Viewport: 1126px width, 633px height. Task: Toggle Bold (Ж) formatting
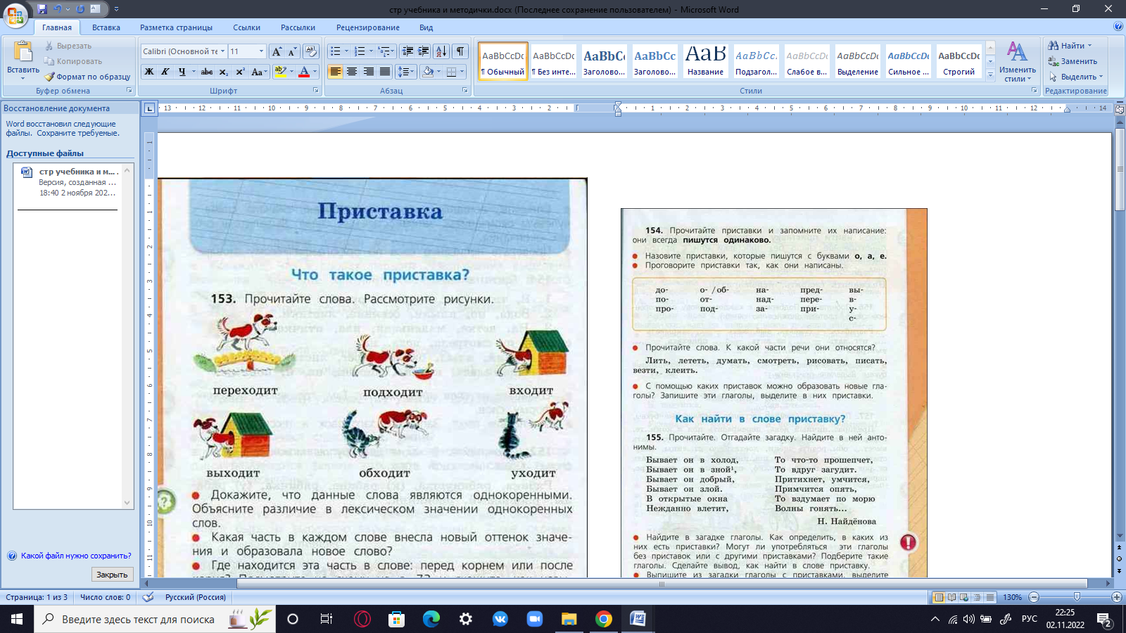click(149, 72)
